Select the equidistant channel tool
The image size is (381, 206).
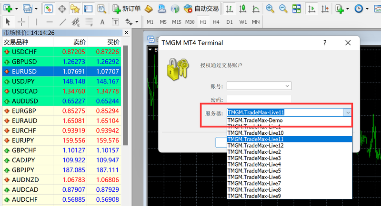click(76, 22)
